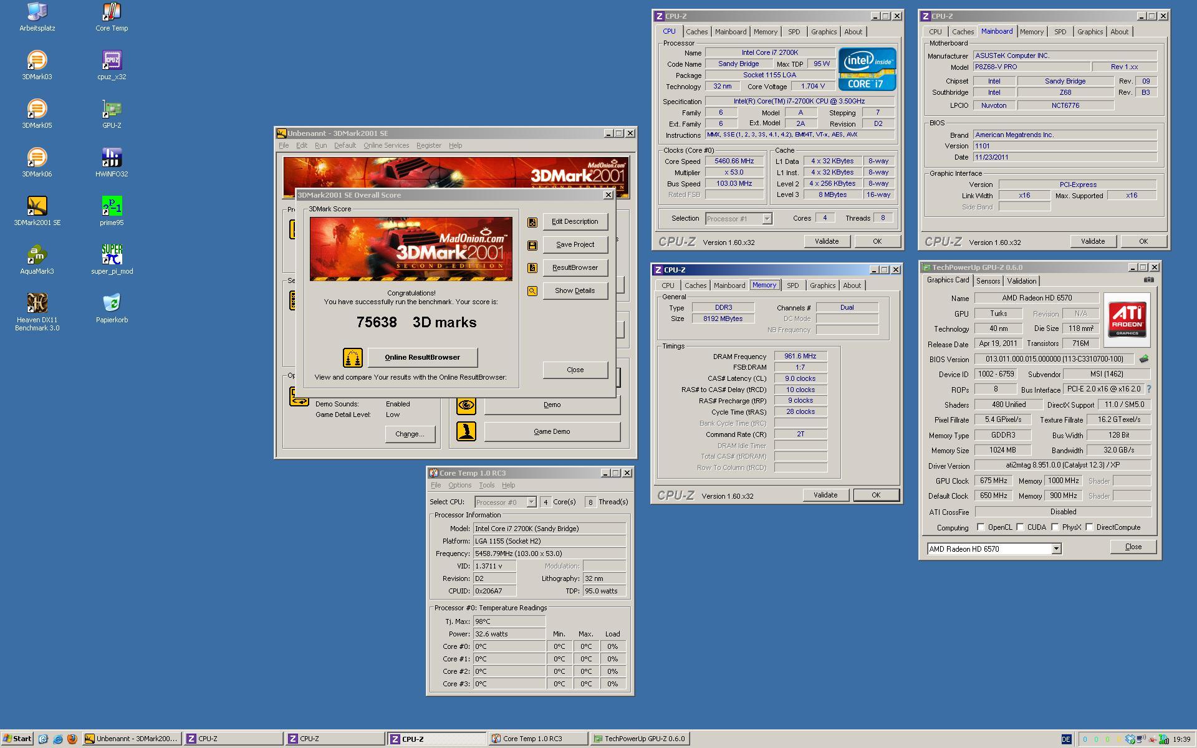Click the ATI Radeon logo in GPU-Z
The image size is (1197, 748).
tap(1127, 320)
